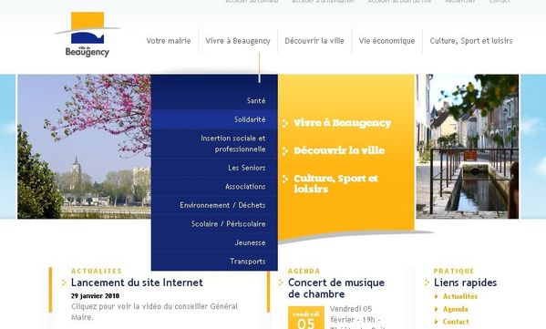This screenshot has width=546, height=329.
Task: Click Vivre à Beaugency in yellow panel
Action: tap(343, 123)
